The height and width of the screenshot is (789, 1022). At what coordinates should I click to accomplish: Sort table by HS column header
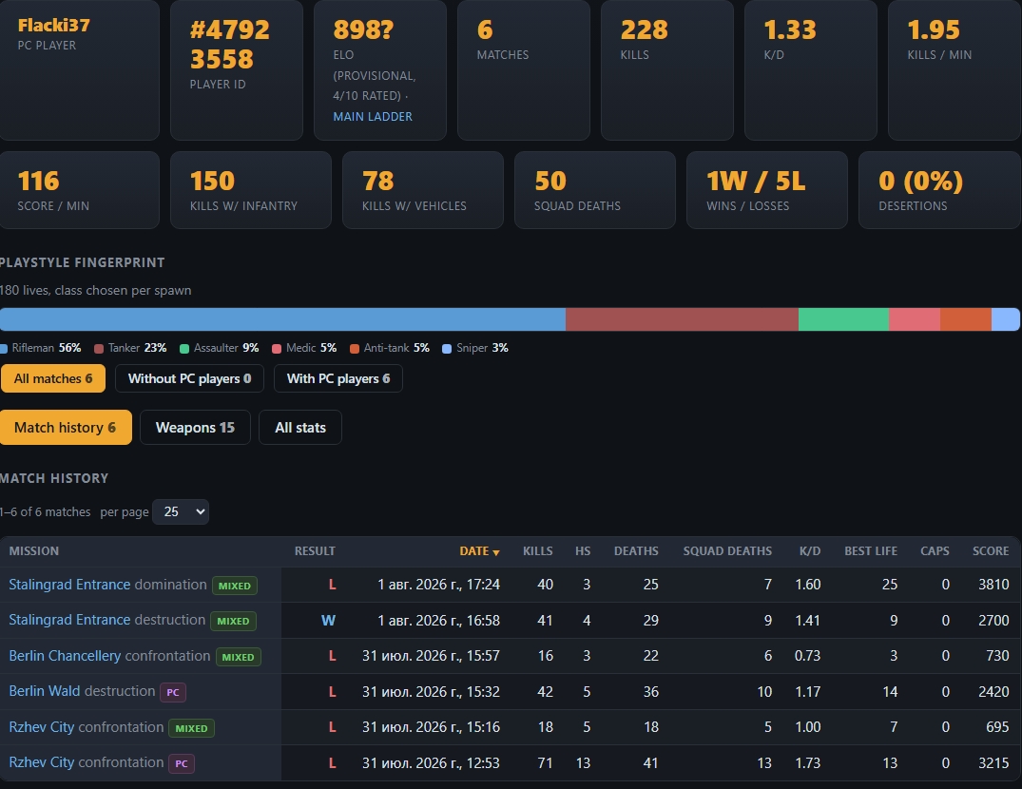coord(583,551)
